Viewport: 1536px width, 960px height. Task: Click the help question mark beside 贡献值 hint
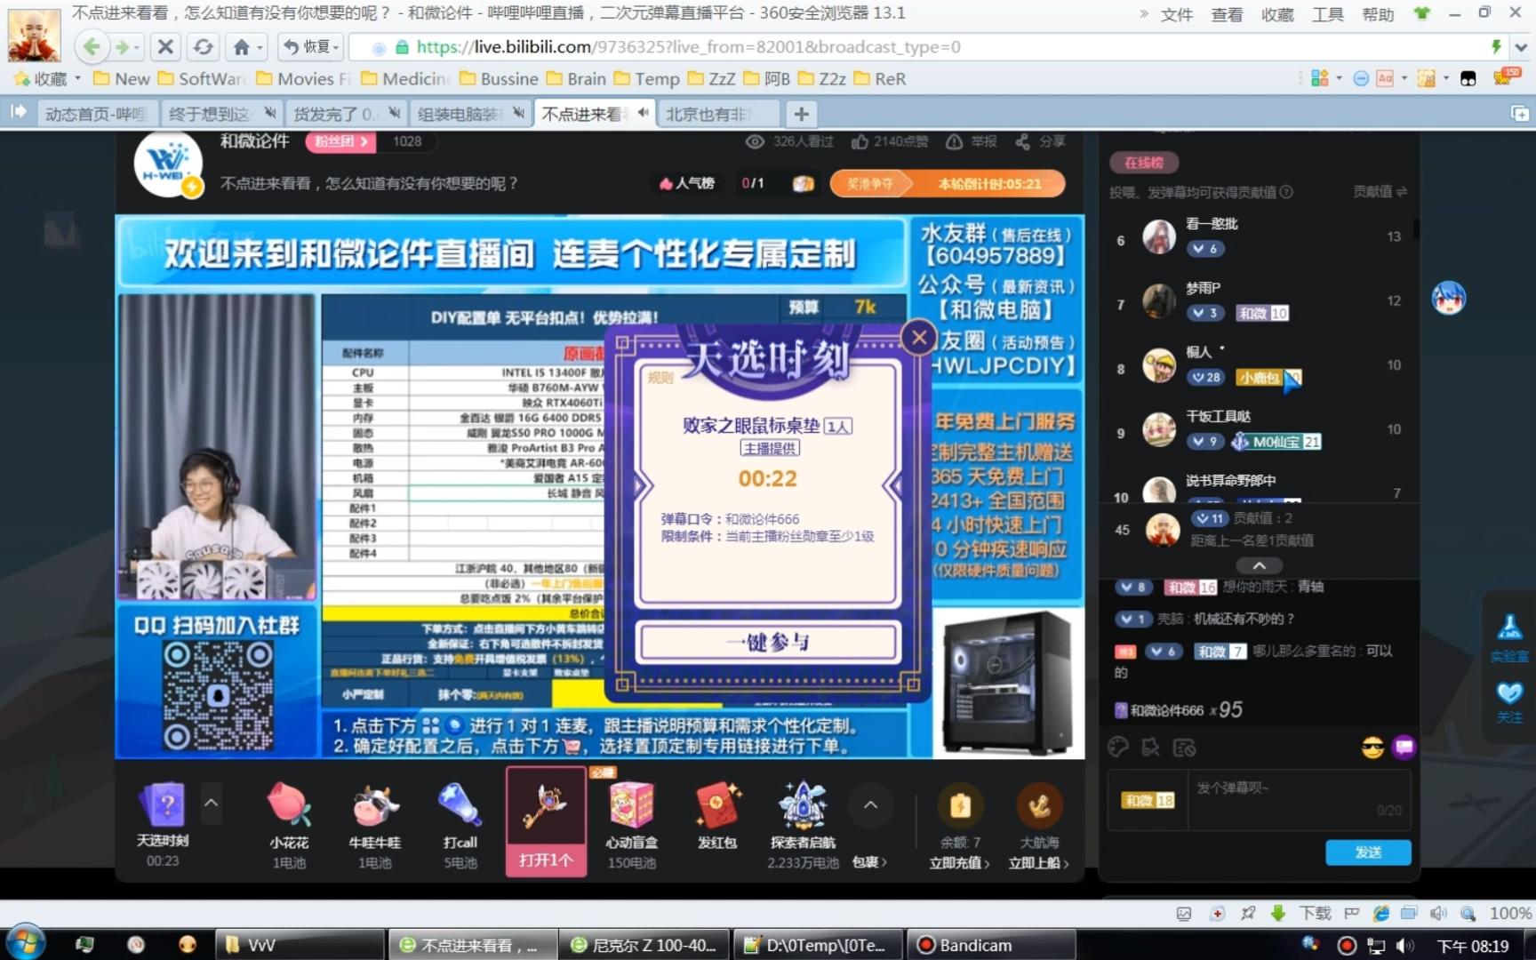1286,192
